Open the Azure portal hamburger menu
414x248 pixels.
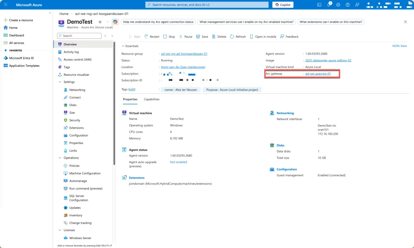6,5
